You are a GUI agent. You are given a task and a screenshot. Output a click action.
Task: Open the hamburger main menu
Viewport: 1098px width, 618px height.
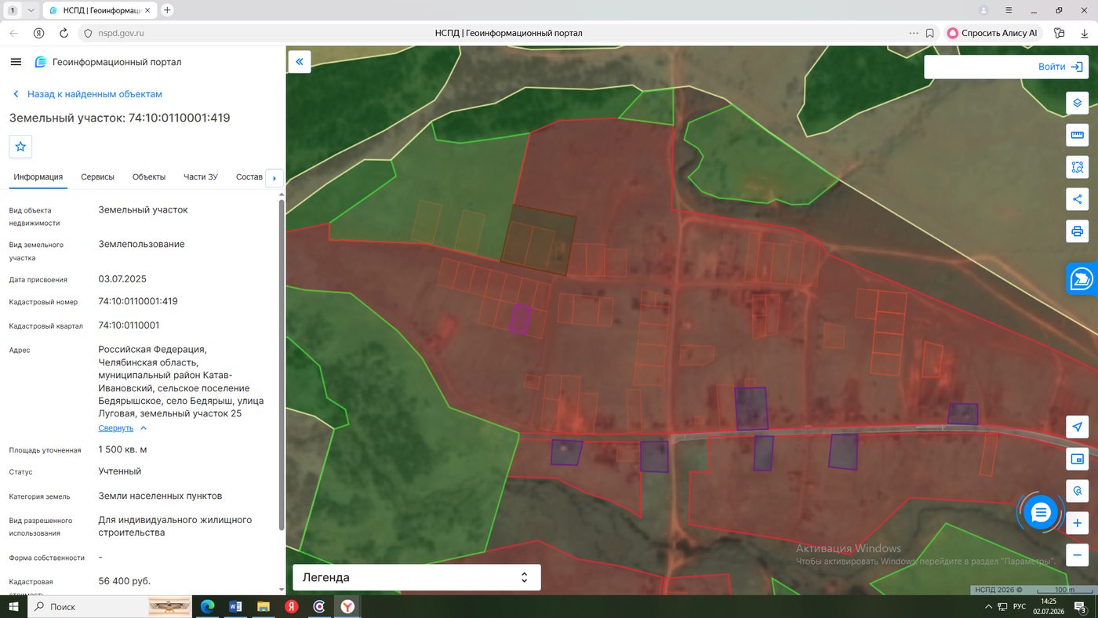coord(16,62)
